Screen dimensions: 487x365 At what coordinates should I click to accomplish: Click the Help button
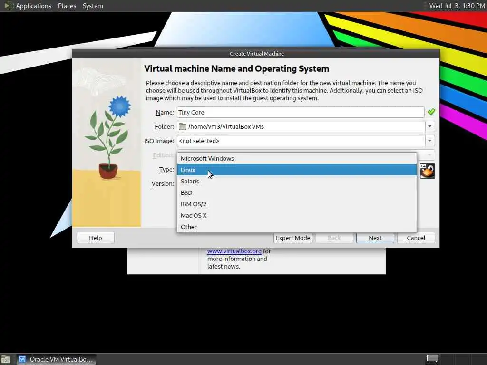[95, 238]
